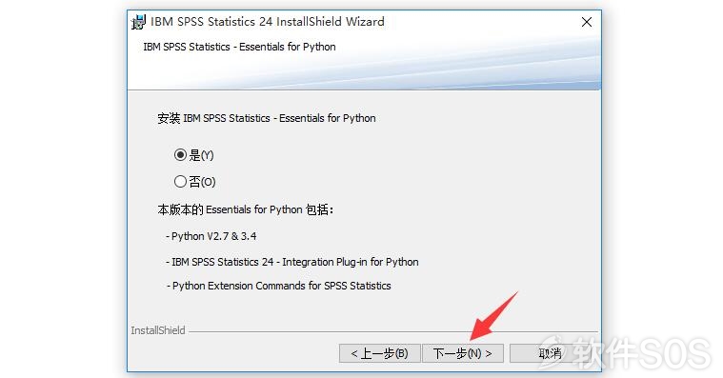Click 'Python Extension Commands for SPSS Statistics' text
This screenshot has width=723, height=378.
pos(278,286)
